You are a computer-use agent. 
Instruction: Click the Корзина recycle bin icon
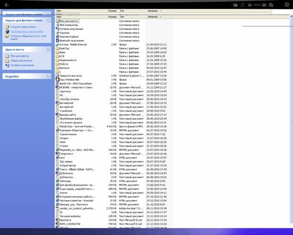pos(57,33)
